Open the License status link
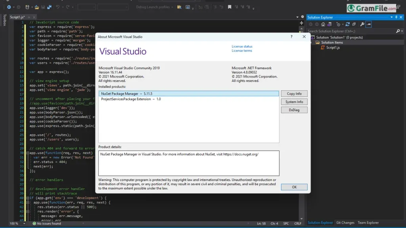Image resolution: width=406 pixels, height=228 pixels. tap(242, 47)
